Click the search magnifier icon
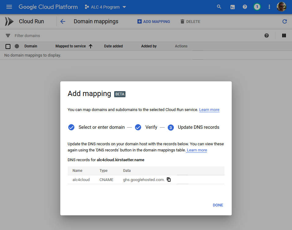 click(219, 7)
